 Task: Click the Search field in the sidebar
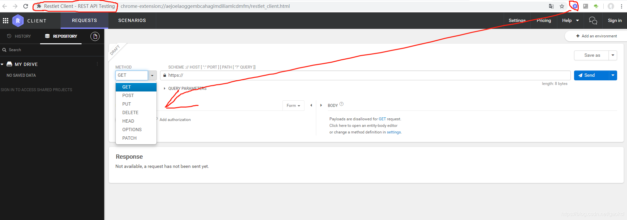click(52, 50)
